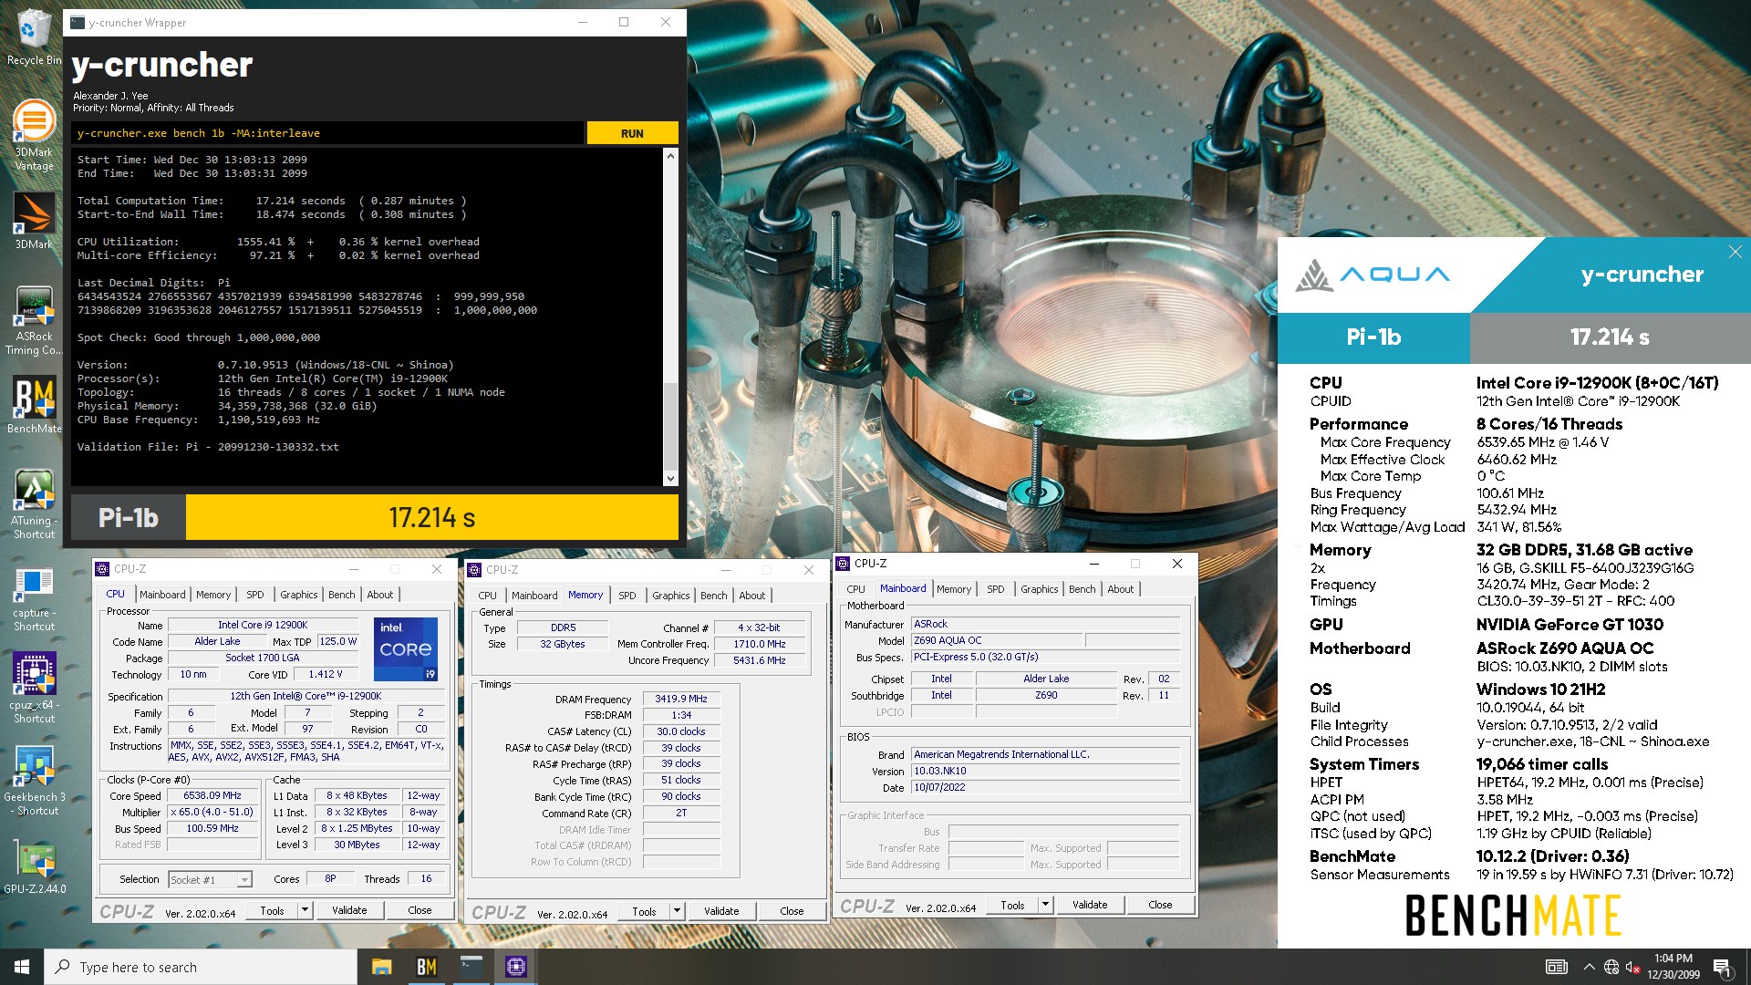Click the Core Speed value 6538.09 MHz
1751x985 pixels.
[212, 795]
